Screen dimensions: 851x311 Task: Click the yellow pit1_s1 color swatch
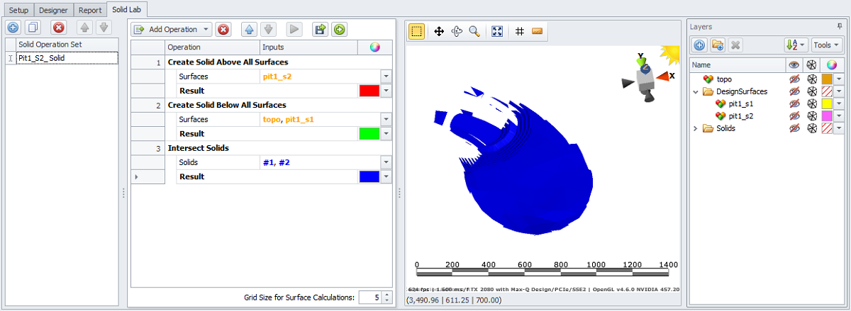(827, 103)
